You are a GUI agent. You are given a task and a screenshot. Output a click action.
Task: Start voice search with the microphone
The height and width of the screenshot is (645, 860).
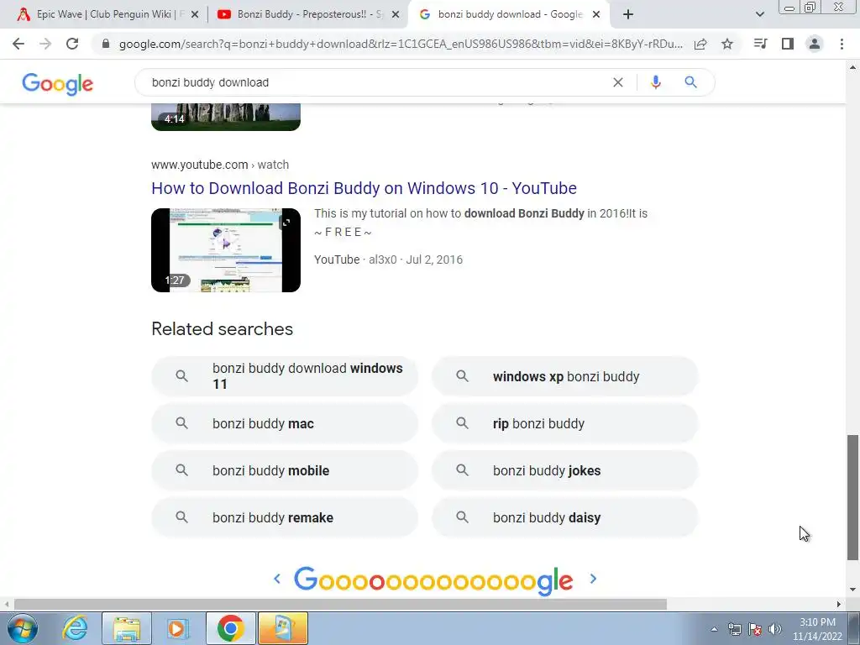655,82
